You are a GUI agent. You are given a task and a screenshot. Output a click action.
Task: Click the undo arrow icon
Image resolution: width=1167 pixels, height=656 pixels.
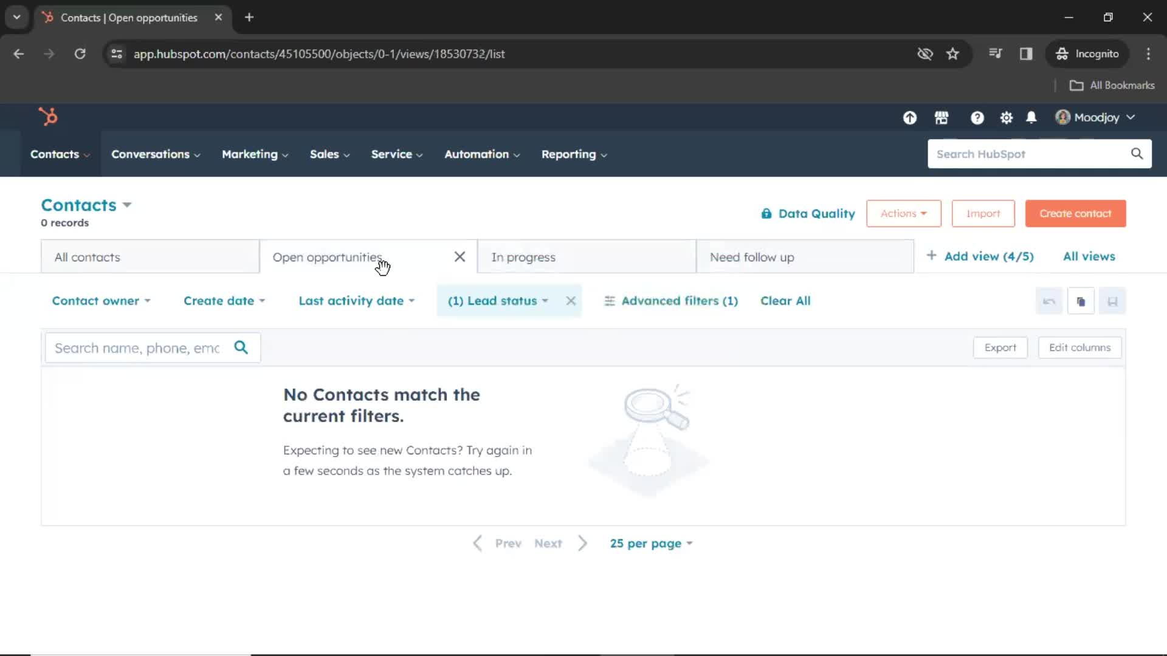click(x=1048, y=301)
